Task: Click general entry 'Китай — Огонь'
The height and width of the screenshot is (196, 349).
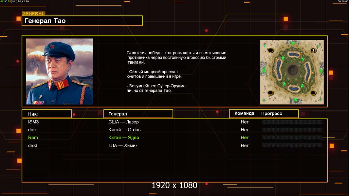Action: 124,130
